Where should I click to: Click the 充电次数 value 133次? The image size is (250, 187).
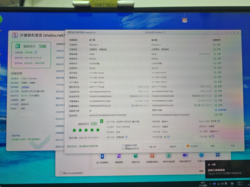click(165, 132)
